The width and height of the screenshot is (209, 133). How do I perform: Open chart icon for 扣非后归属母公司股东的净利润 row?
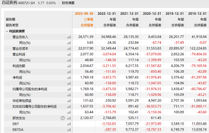tap(69, 107)
